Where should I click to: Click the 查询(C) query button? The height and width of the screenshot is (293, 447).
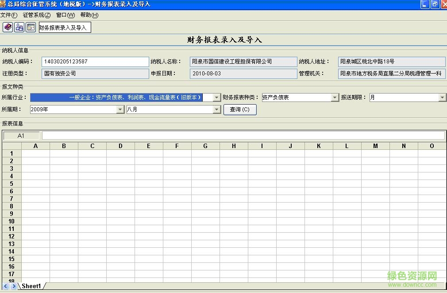point(240,109)
